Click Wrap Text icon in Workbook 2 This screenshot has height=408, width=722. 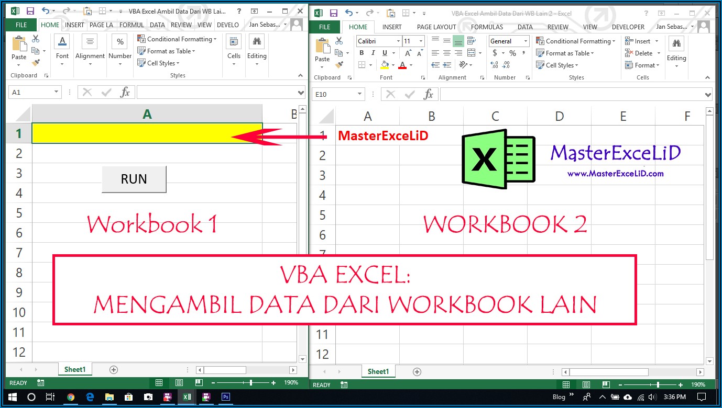pyautogui.click(x=471, y=41)
